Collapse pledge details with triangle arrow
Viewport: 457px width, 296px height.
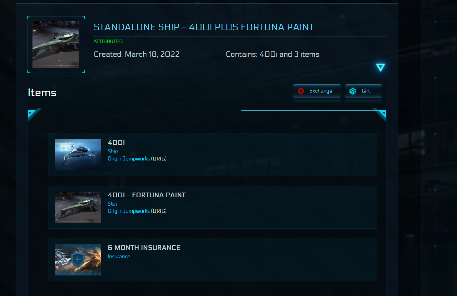click(380, 67)
